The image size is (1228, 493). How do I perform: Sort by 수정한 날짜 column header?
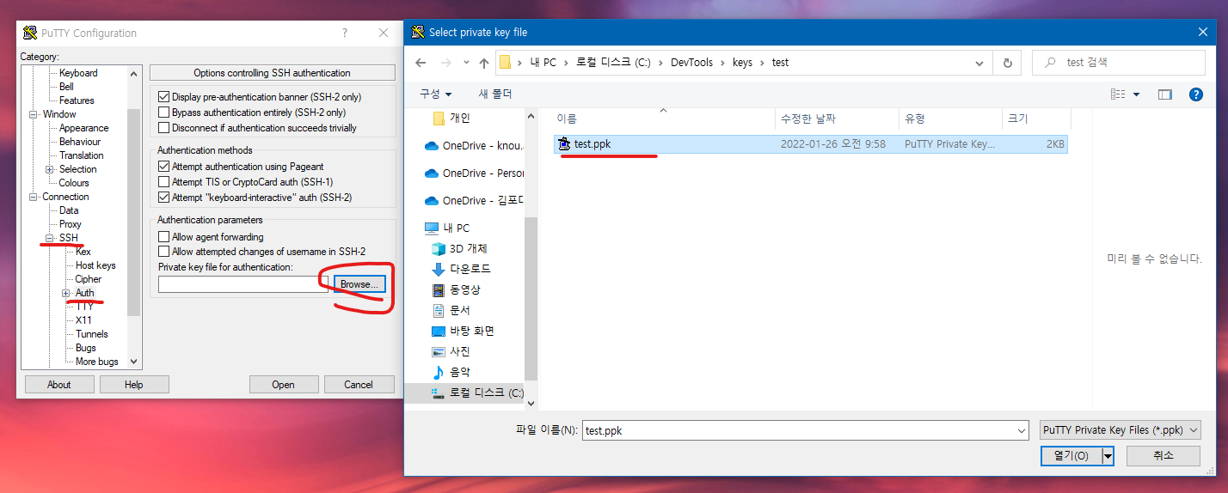click(x=837, y=119)
